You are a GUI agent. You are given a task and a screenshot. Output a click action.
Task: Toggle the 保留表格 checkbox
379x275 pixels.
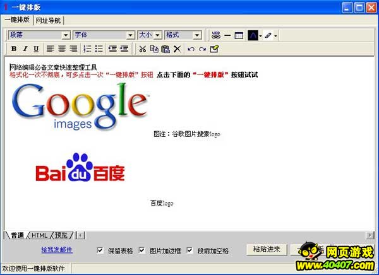point(100,250)
